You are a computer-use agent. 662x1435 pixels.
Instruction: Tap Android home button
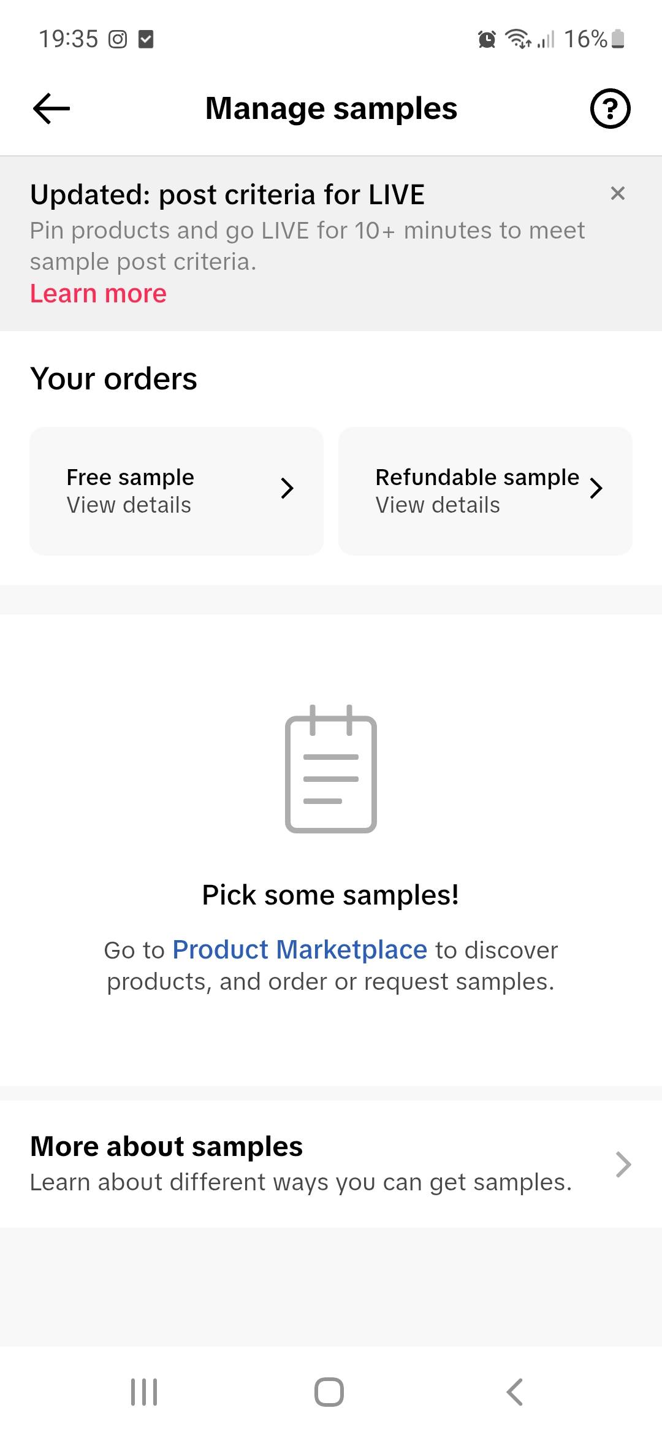[329, 1392]
